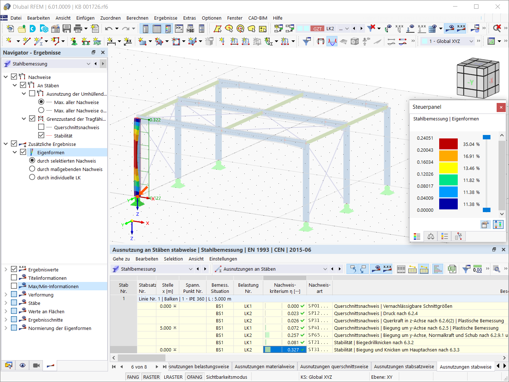
Task: Click the decimal places 0,00 icon
Action: click(x=478, y=269)
